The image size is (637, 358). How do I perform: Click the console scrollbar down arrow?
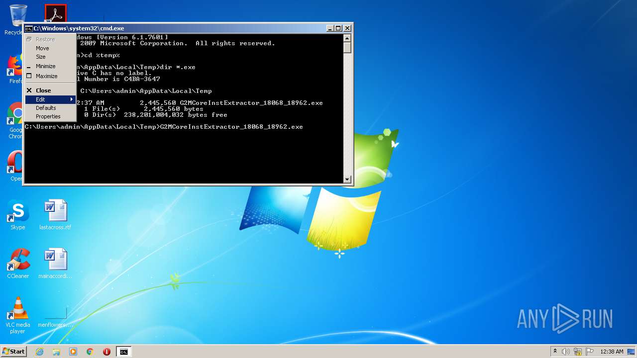[347, 179]
